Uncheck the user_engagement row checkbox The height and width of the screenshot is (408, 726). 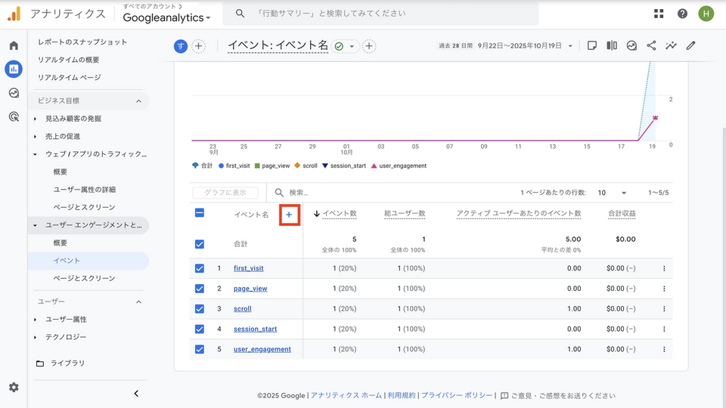(x=200, y=349)
